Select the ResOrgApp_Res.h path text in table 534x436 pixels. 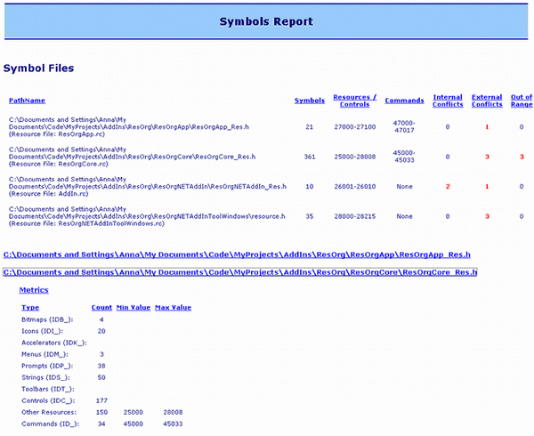point(129,127)
